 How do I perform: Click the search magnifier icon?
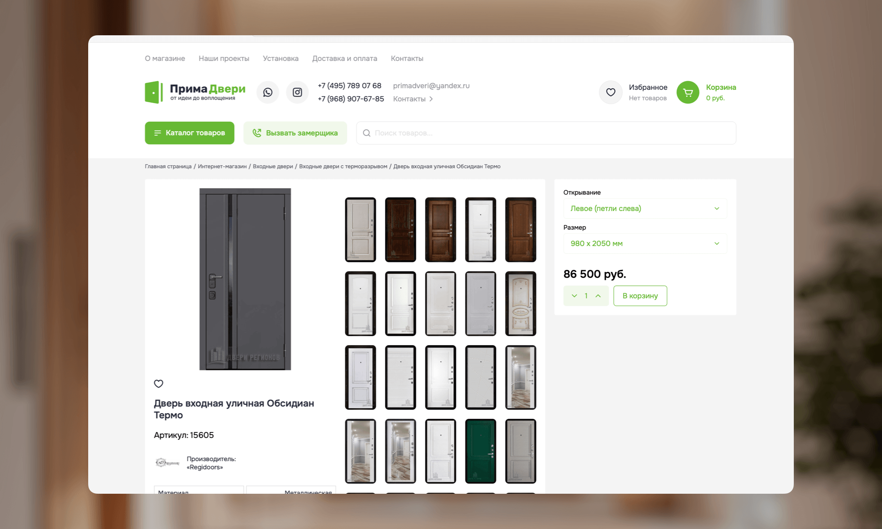point(366,133)
